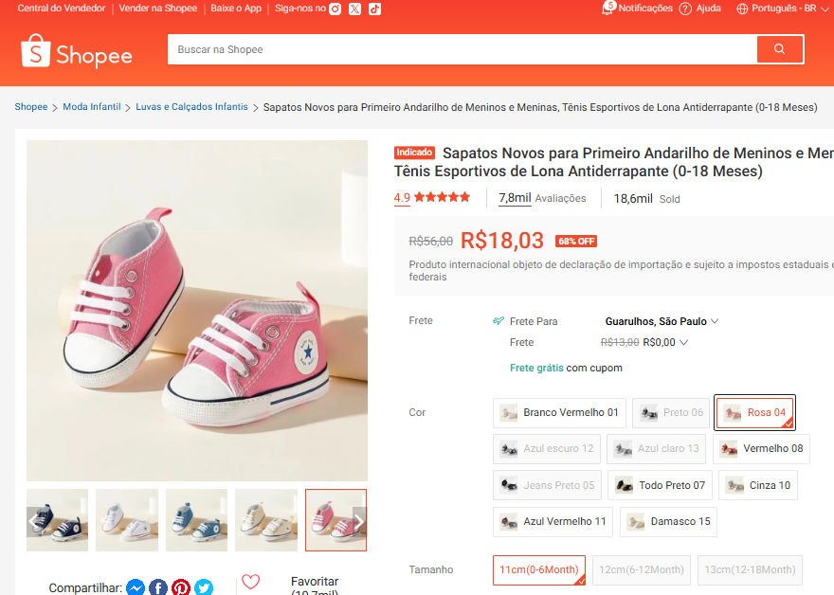Click the heart Favoritar icon

[250, 583]
